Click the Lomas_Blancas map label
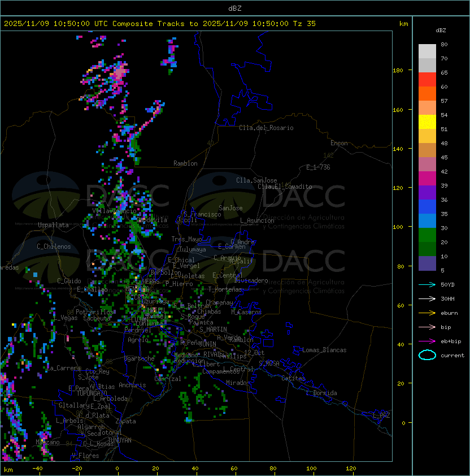Screen dimensions: 470x476 click(x=324, y=350)
